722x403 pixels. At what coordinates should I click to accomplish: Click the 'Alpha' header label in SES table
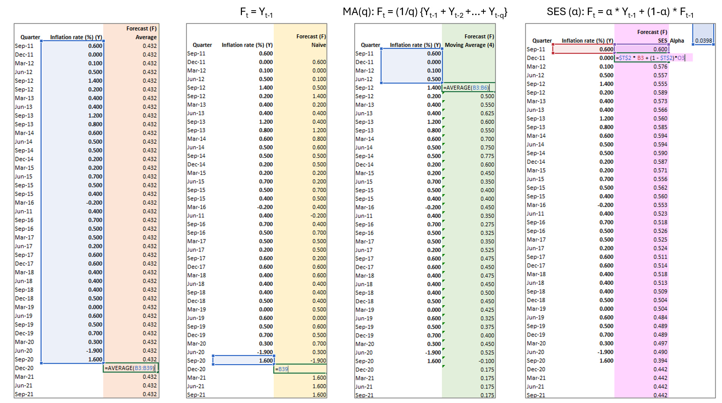click(x=677, y=40)
